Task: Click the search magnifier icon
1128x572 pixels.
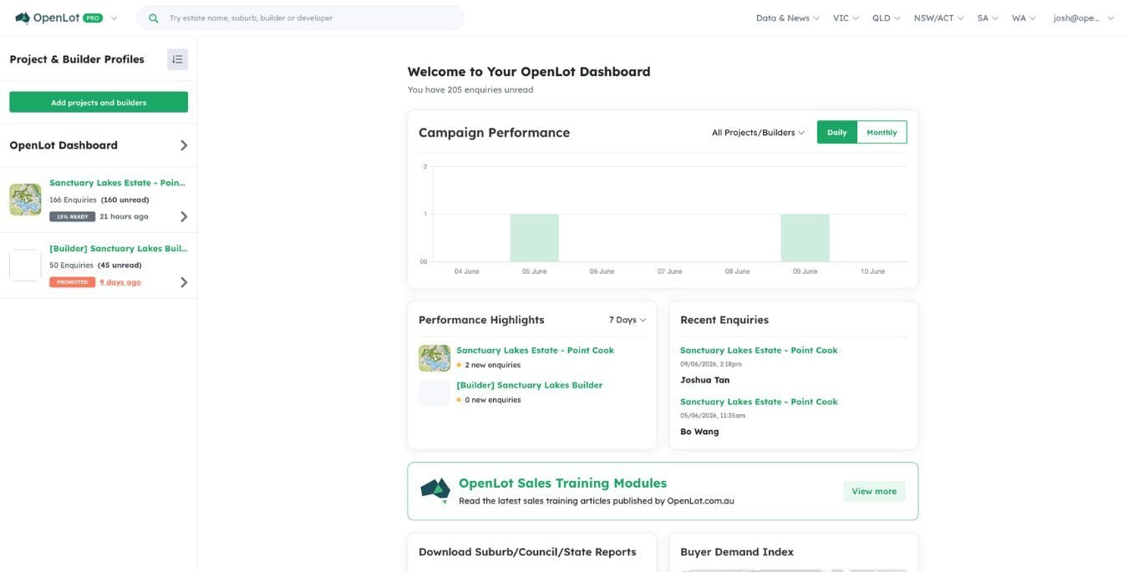Action: (153, 18)
